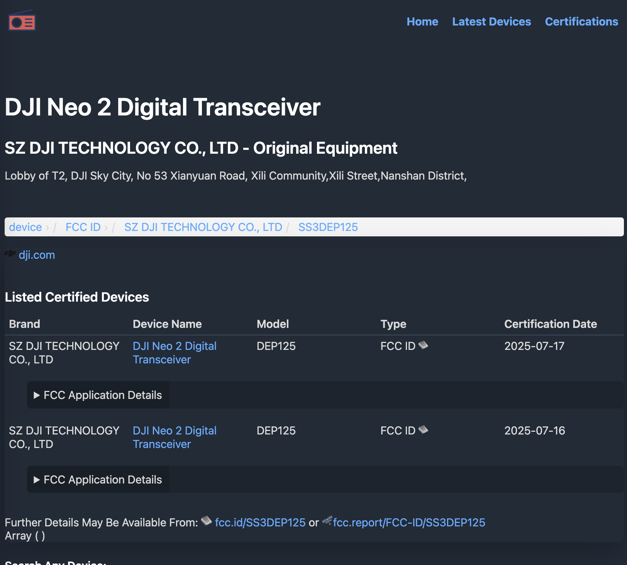Image resolution: width=627 pixels, height=565 pixels.
Task: Visit the dji.com link
Action: tap(37, 255)
